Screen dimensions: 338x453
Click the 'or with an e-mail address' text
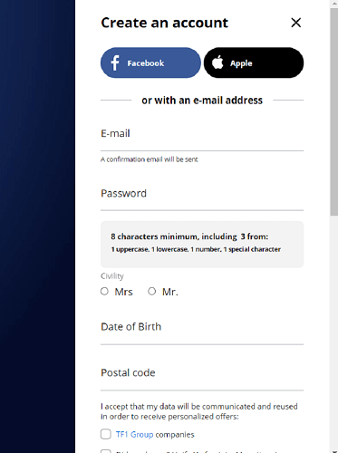[x=202, y=101]
